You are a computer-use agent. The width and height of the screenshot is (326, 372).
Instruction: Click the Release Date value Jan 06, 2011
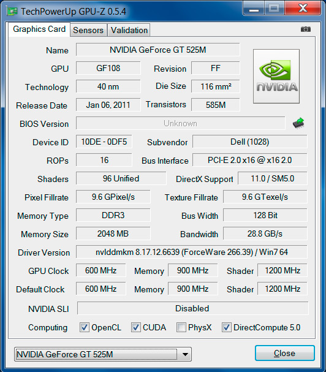pyautogui.click(x=108, y=105)
